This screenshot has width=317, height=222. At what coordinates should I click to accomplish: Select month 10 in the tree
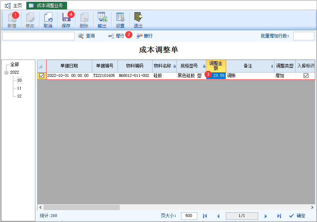(19, 80)
